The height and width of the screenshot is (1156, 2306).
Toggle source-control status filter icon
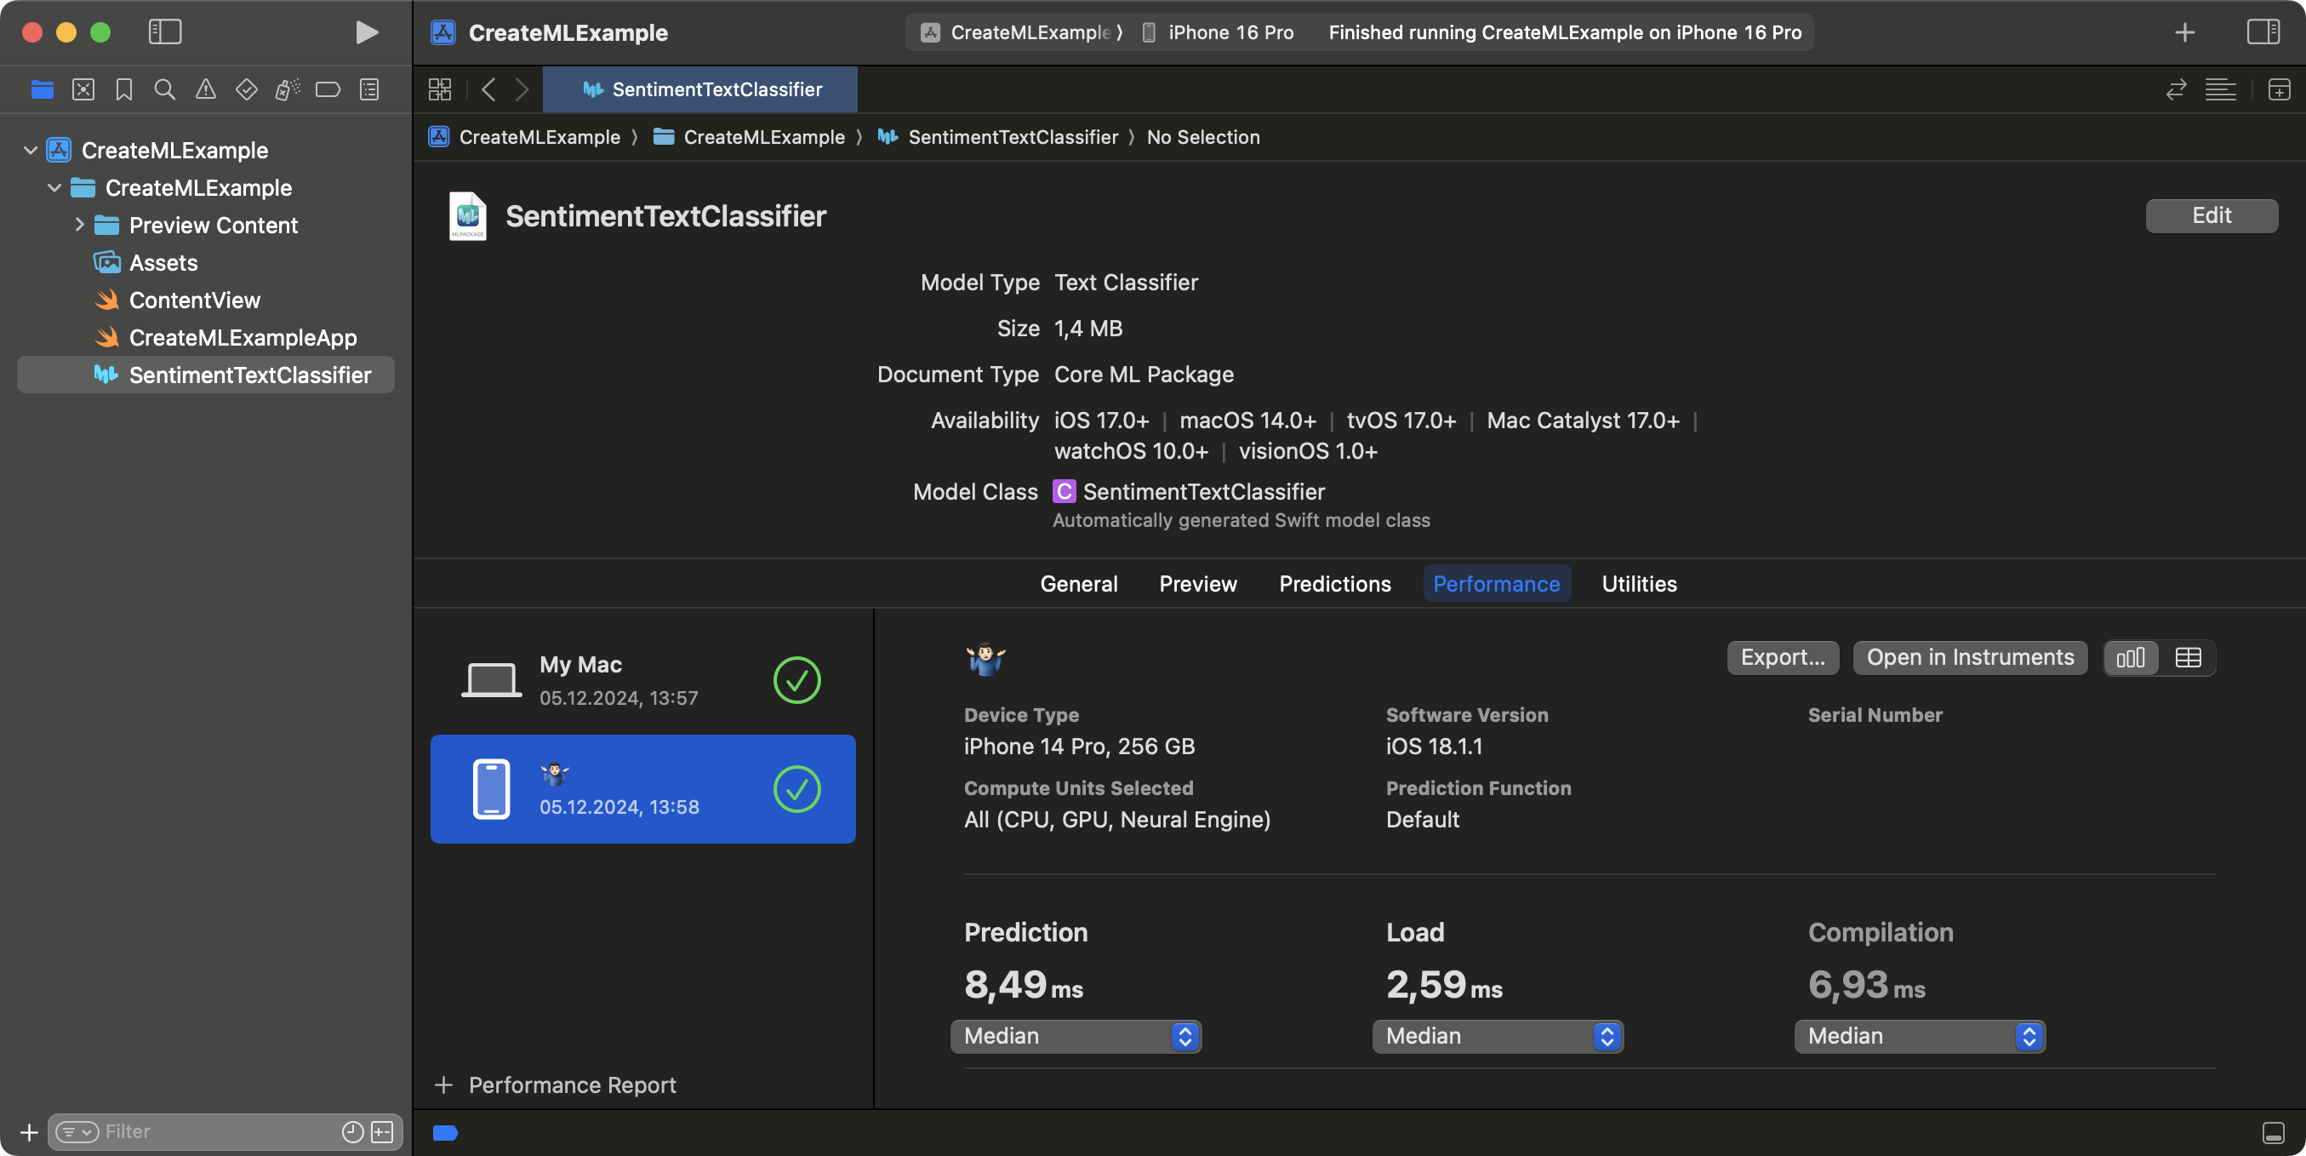tap(382, 1132)
